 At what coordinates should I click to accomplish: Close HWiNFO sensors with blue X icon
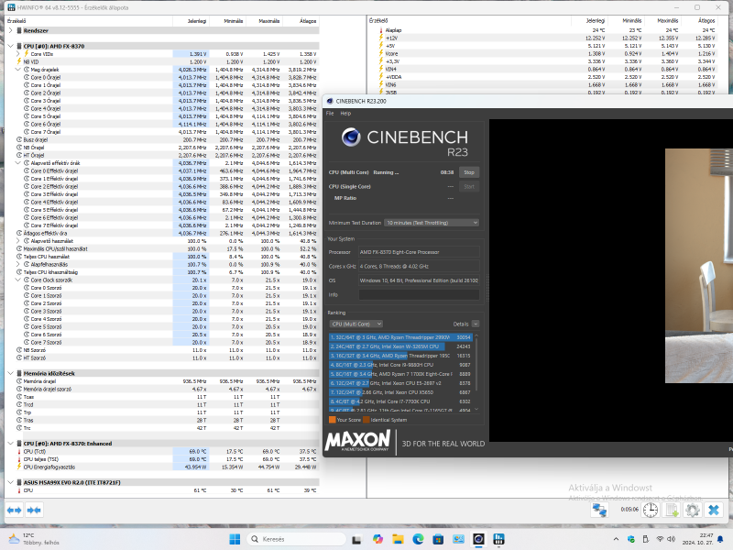[714, 510]
